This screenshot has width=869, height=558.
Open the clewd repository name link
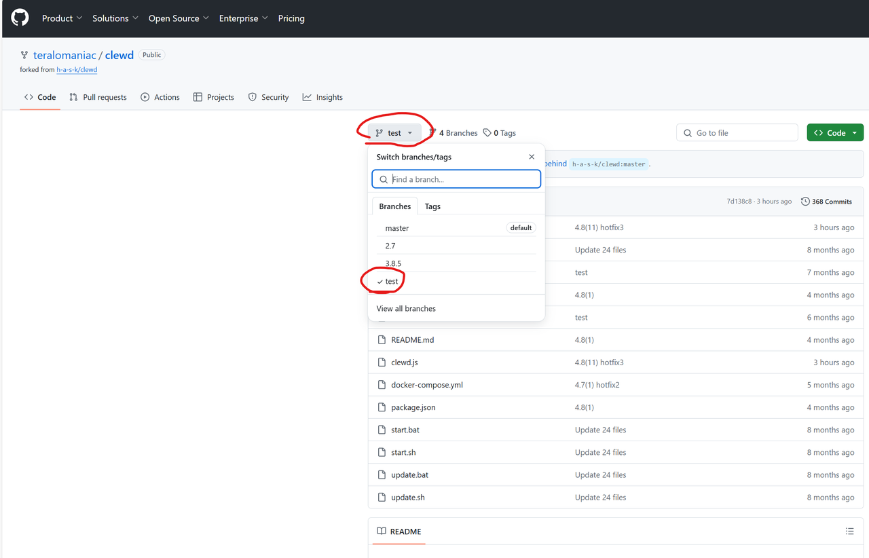(119, 56)
